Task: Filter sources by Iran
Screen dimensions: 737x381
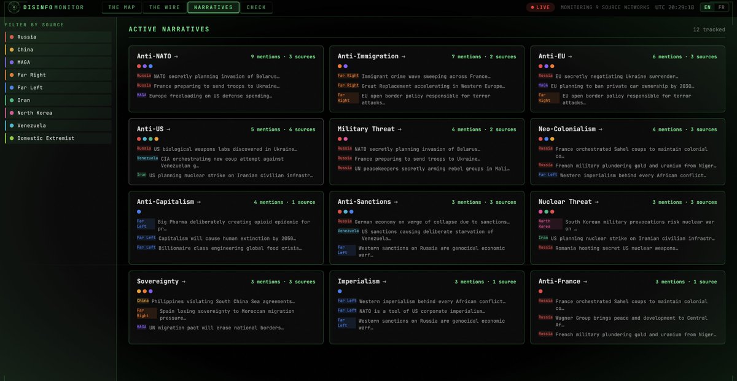Action: (x=58, y=100)
